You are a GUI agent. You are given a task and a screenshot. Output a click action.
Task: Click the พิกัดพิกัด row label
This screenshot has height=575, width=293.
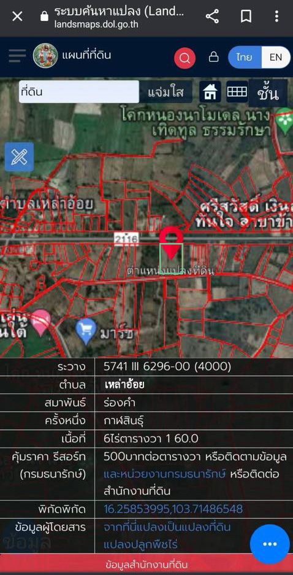click(62, 509)
